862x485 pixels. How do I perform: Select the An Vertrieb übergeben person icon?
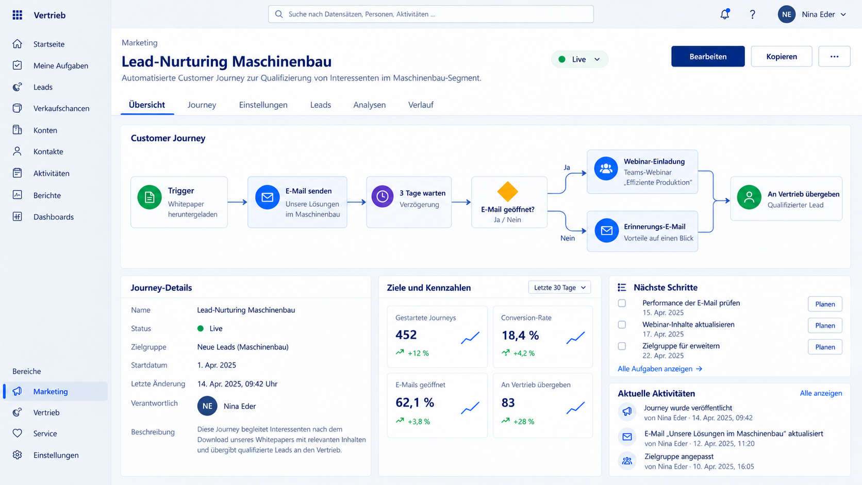[x=749, y=197]
